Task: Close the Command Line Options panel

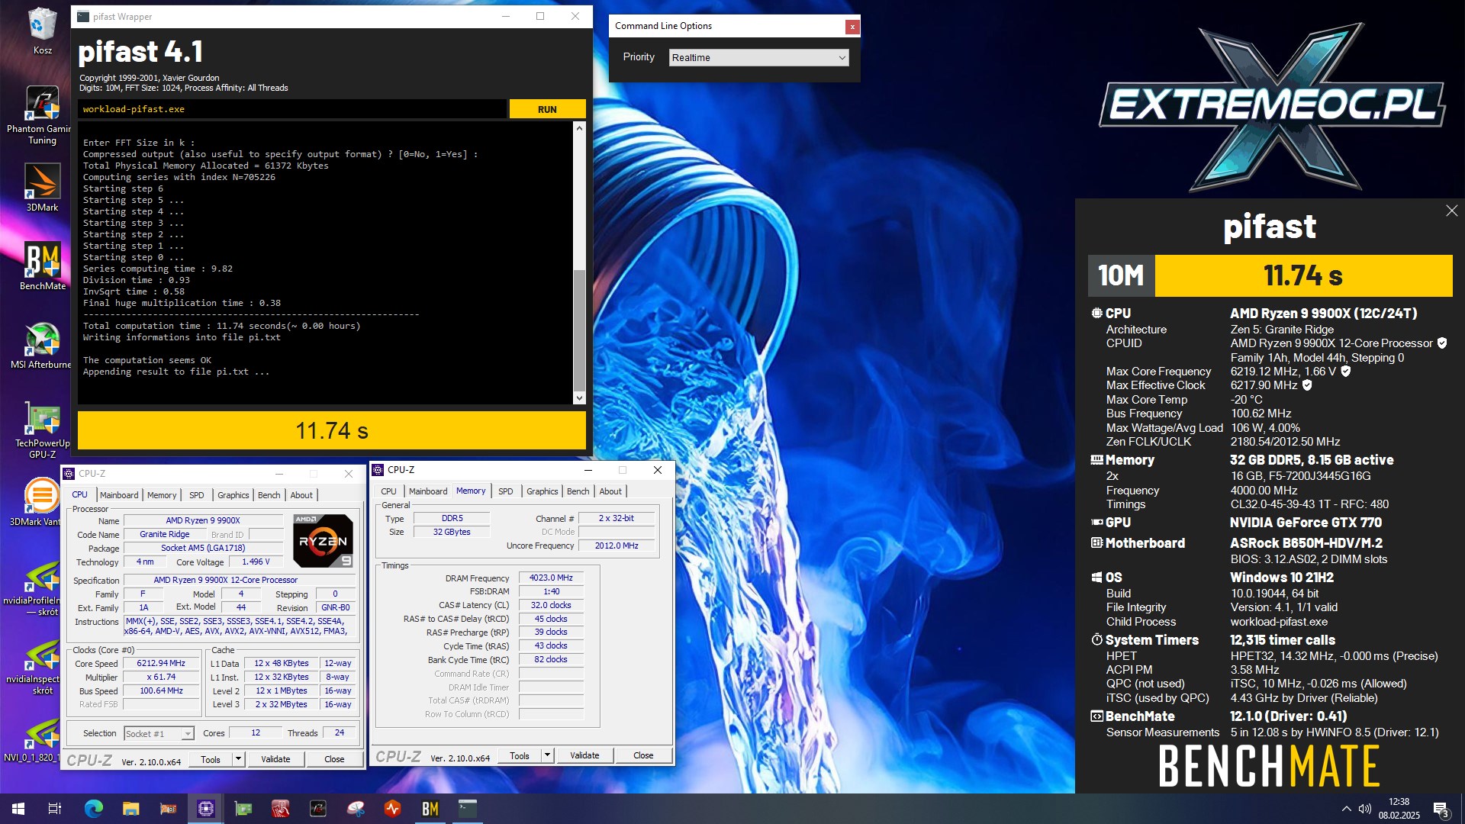Action: point(852,27)
